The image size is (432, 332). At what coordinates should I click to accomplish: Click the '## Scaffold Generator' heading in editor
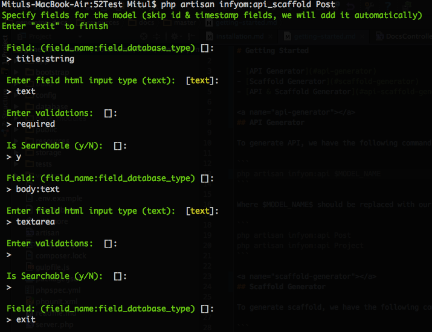pos(281,287)
